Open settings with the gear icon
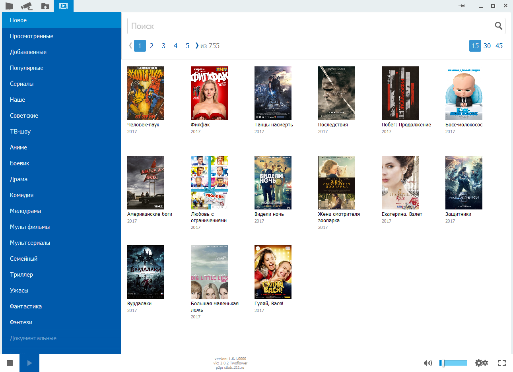The width and height of the screenshot is (513, 372). pyautogui.click(x=482, y=363)
